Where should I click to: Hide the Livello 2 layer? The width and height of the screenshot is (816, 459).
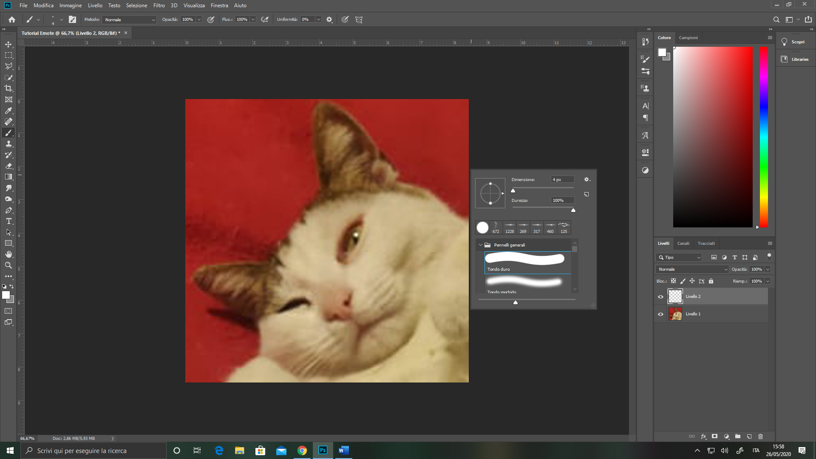pos(660,297)
